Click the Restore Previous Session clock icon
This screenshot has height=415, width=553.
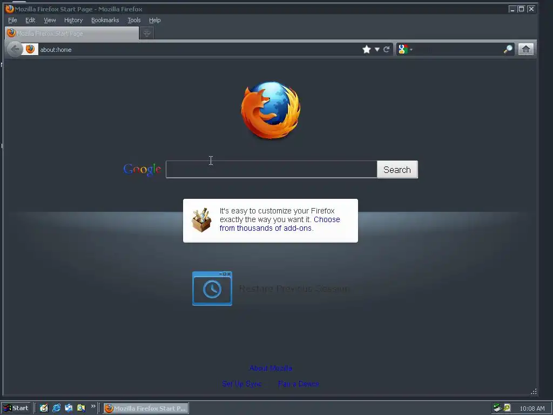pyautogui.click(x=212, y=289)
